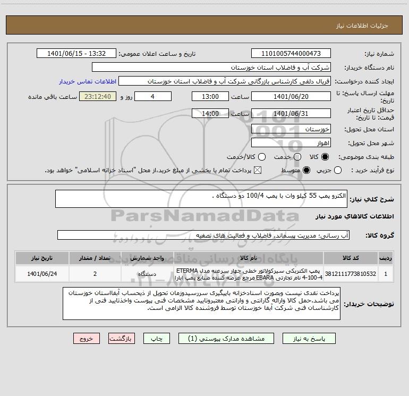Viewport: 409px width, 396px height.
Task: Click the price validity date 1401/06/31
Action: point(291,113)
